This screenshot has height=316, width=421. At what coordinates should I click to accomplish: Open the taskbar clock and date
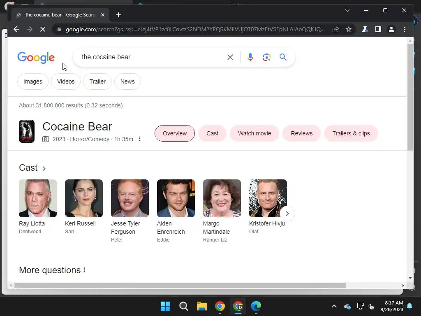click(x=392, y=306)
